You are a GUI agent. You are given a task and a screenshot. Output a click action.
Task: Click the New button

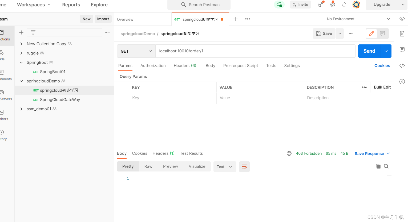pos(87,19)
